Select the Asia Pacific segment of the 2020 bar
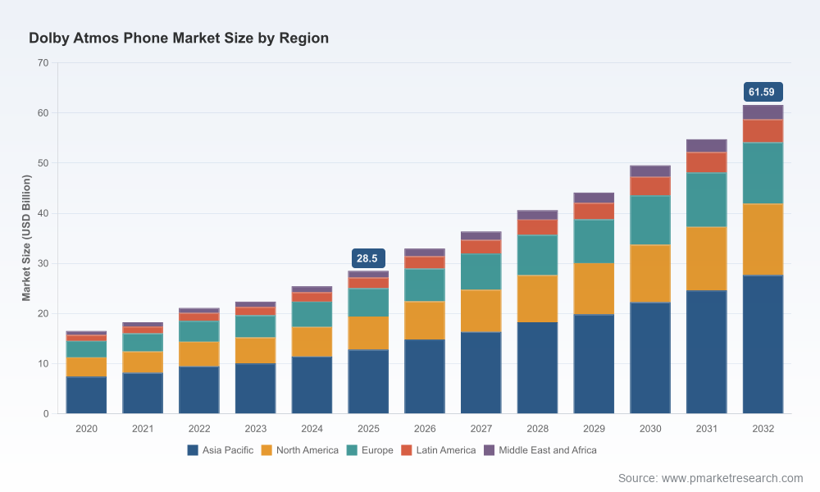 click(x=86, y=395)
